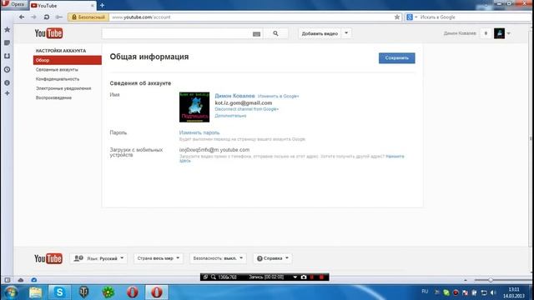Open Связанные аккаунты settings section
The image size is (534, 300).
57,69
